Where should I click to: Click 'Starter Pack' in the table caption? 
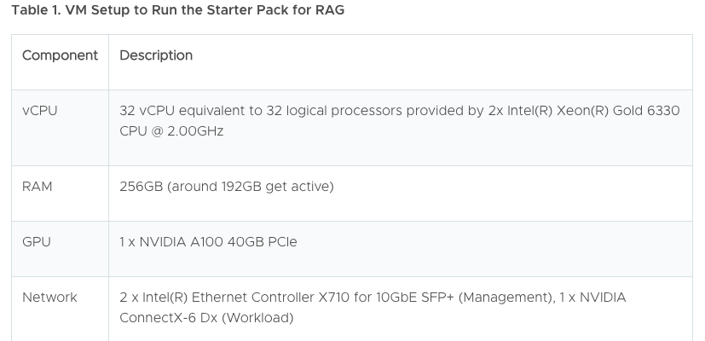point(249,10)
